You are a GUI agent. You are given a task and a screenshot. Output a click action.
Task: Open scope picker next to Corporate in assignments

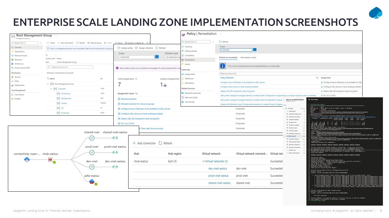pos(157,57)
